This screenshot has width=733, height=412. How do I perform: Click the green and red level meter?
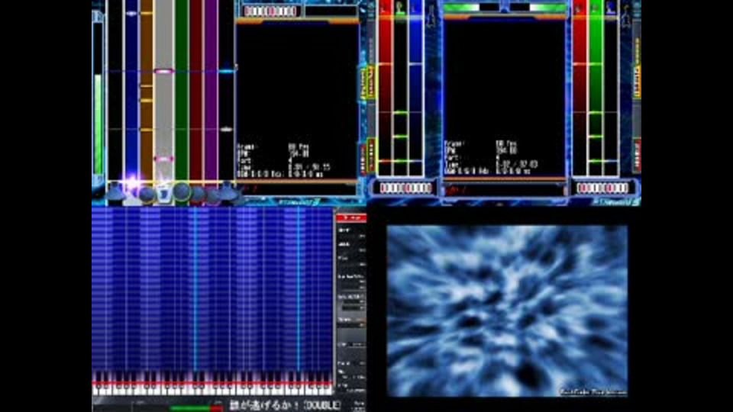[x=196, y=407]
